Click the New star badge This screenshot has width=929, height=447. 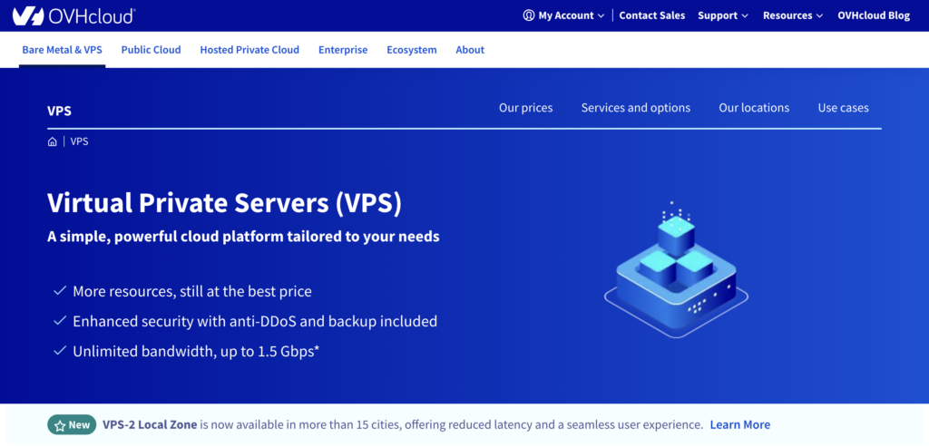tap(72, 424)
